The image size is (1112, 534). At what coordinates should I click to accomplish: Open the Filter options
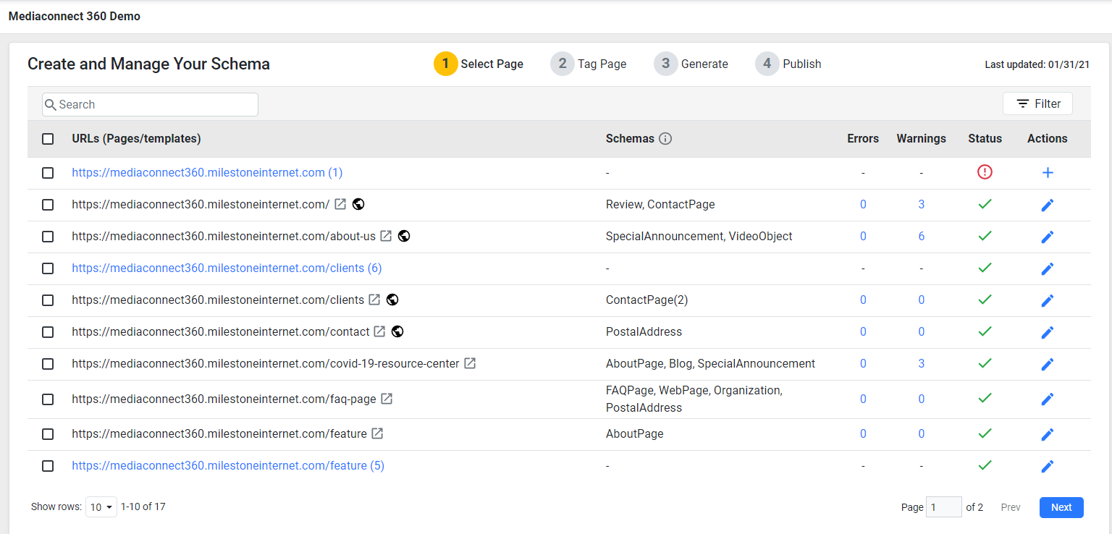(1037, 103)
